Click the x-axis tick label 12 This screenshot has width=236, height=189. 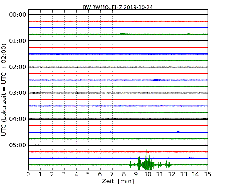(x=172, y=174)
